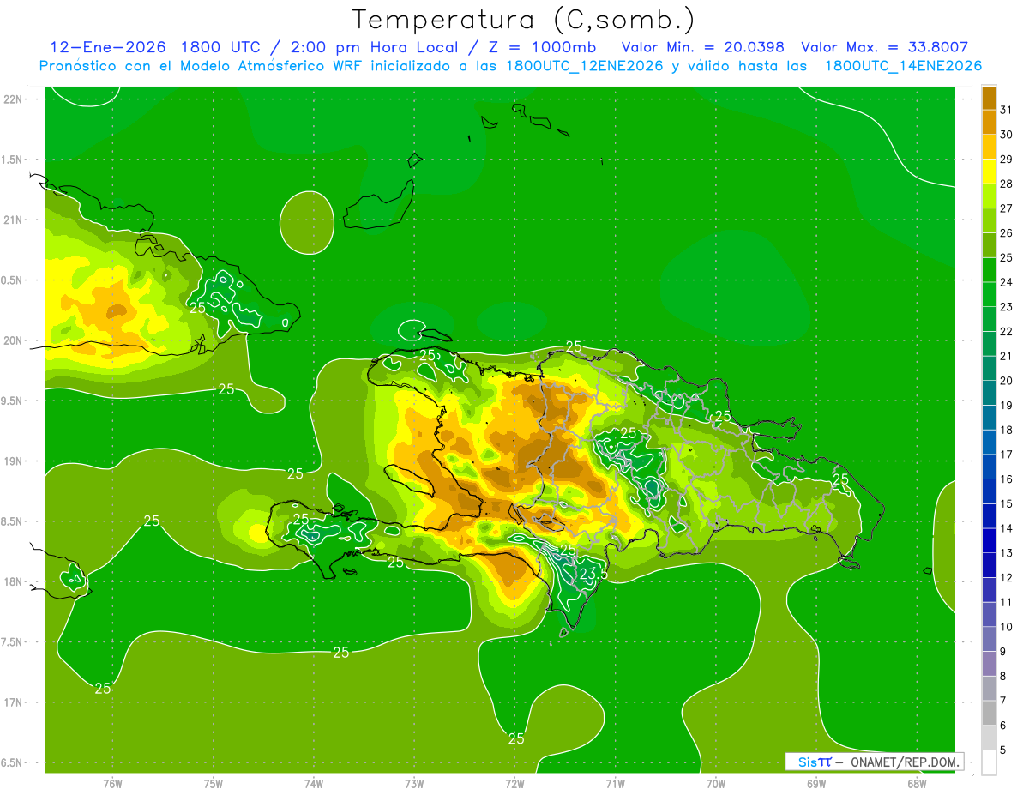This screenshot has height=795, width=1029.
Task: Click the "Valor Min. = 20.0398" value
Action: [702, 47]
